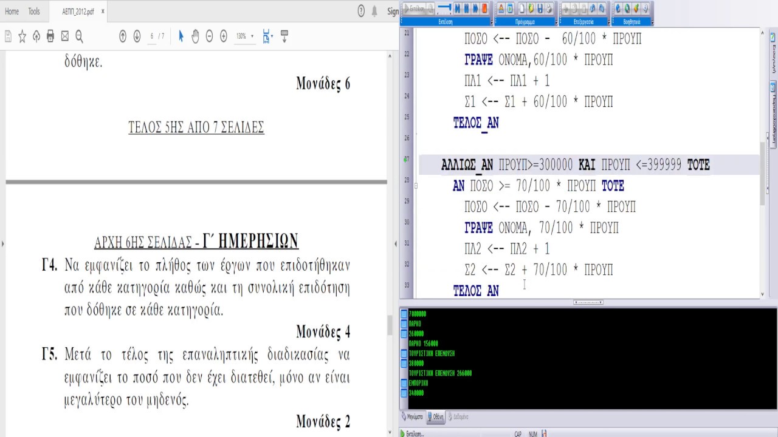This screenshot has height=437, width=778.
Task: Undo the last edit in editor toolbar
Action: [x=593, y=8]
